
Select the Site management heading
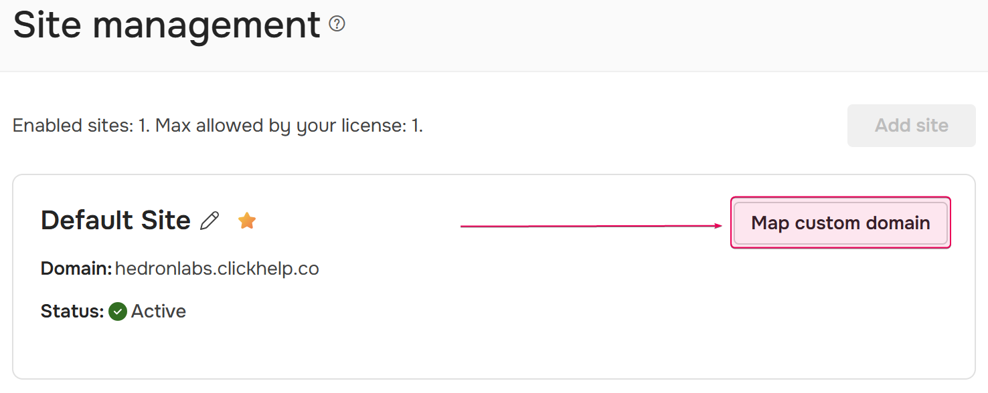click(167, 25)
